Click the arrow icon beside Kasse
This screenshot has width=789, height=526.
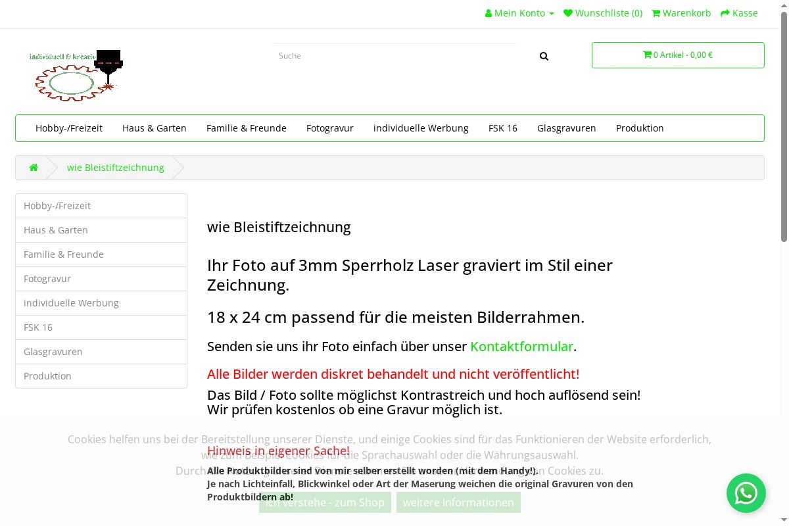click(x=725, y=13)
